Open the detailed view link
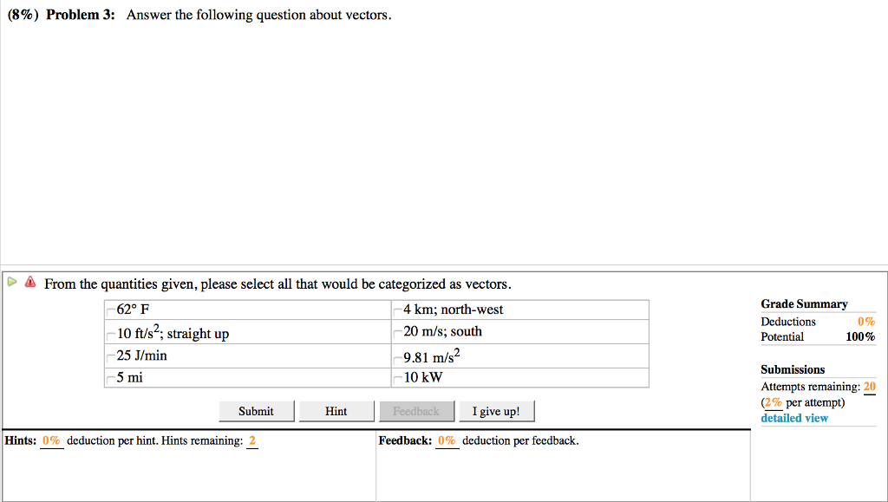 pos(794,418)
